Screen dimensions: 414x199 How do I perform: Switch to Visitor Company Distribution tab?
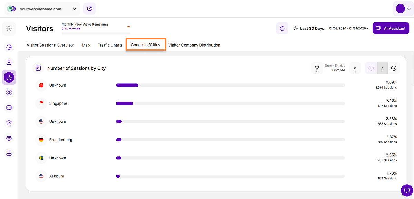pyautogui.click(x=194, y=45)
